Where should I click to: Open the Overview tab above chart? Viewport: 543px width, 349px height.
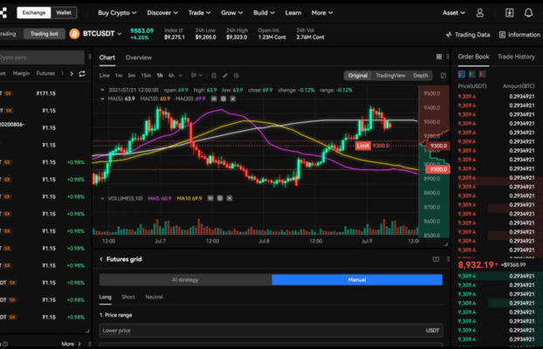click(x=138, y=58)
